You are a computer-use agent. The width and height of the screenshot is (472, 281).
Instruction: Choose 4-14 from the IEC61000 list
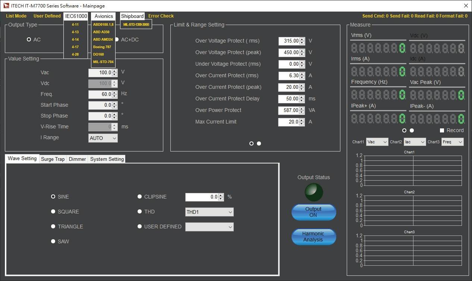(75, 40)
